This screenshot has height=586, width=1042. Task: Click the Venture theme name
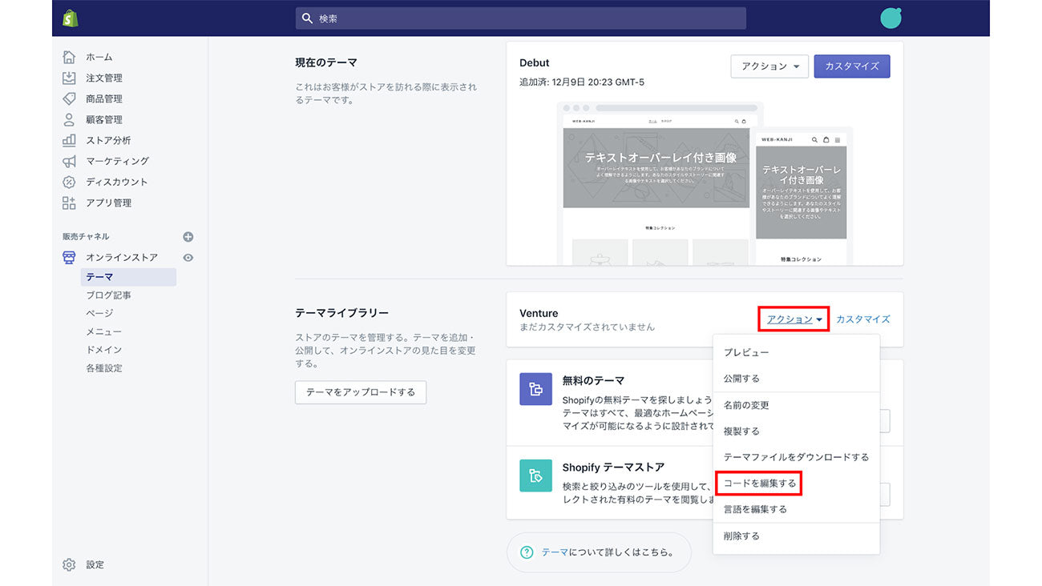[539, 313]
